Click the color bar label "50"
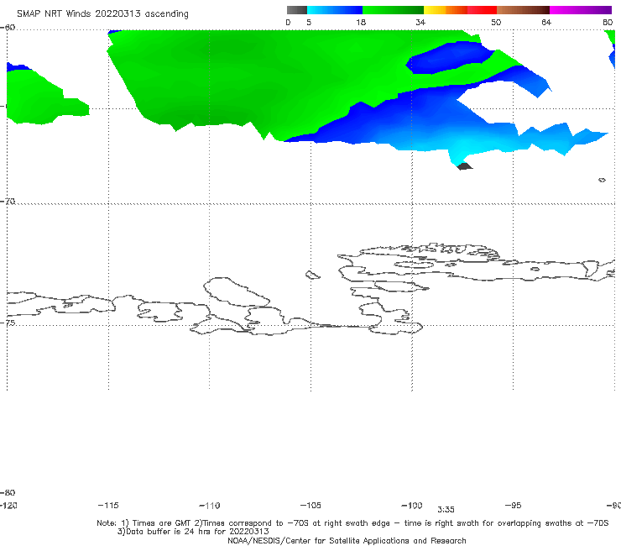The height and width of the screenshot is (546, 621). (x=496, y=23)
